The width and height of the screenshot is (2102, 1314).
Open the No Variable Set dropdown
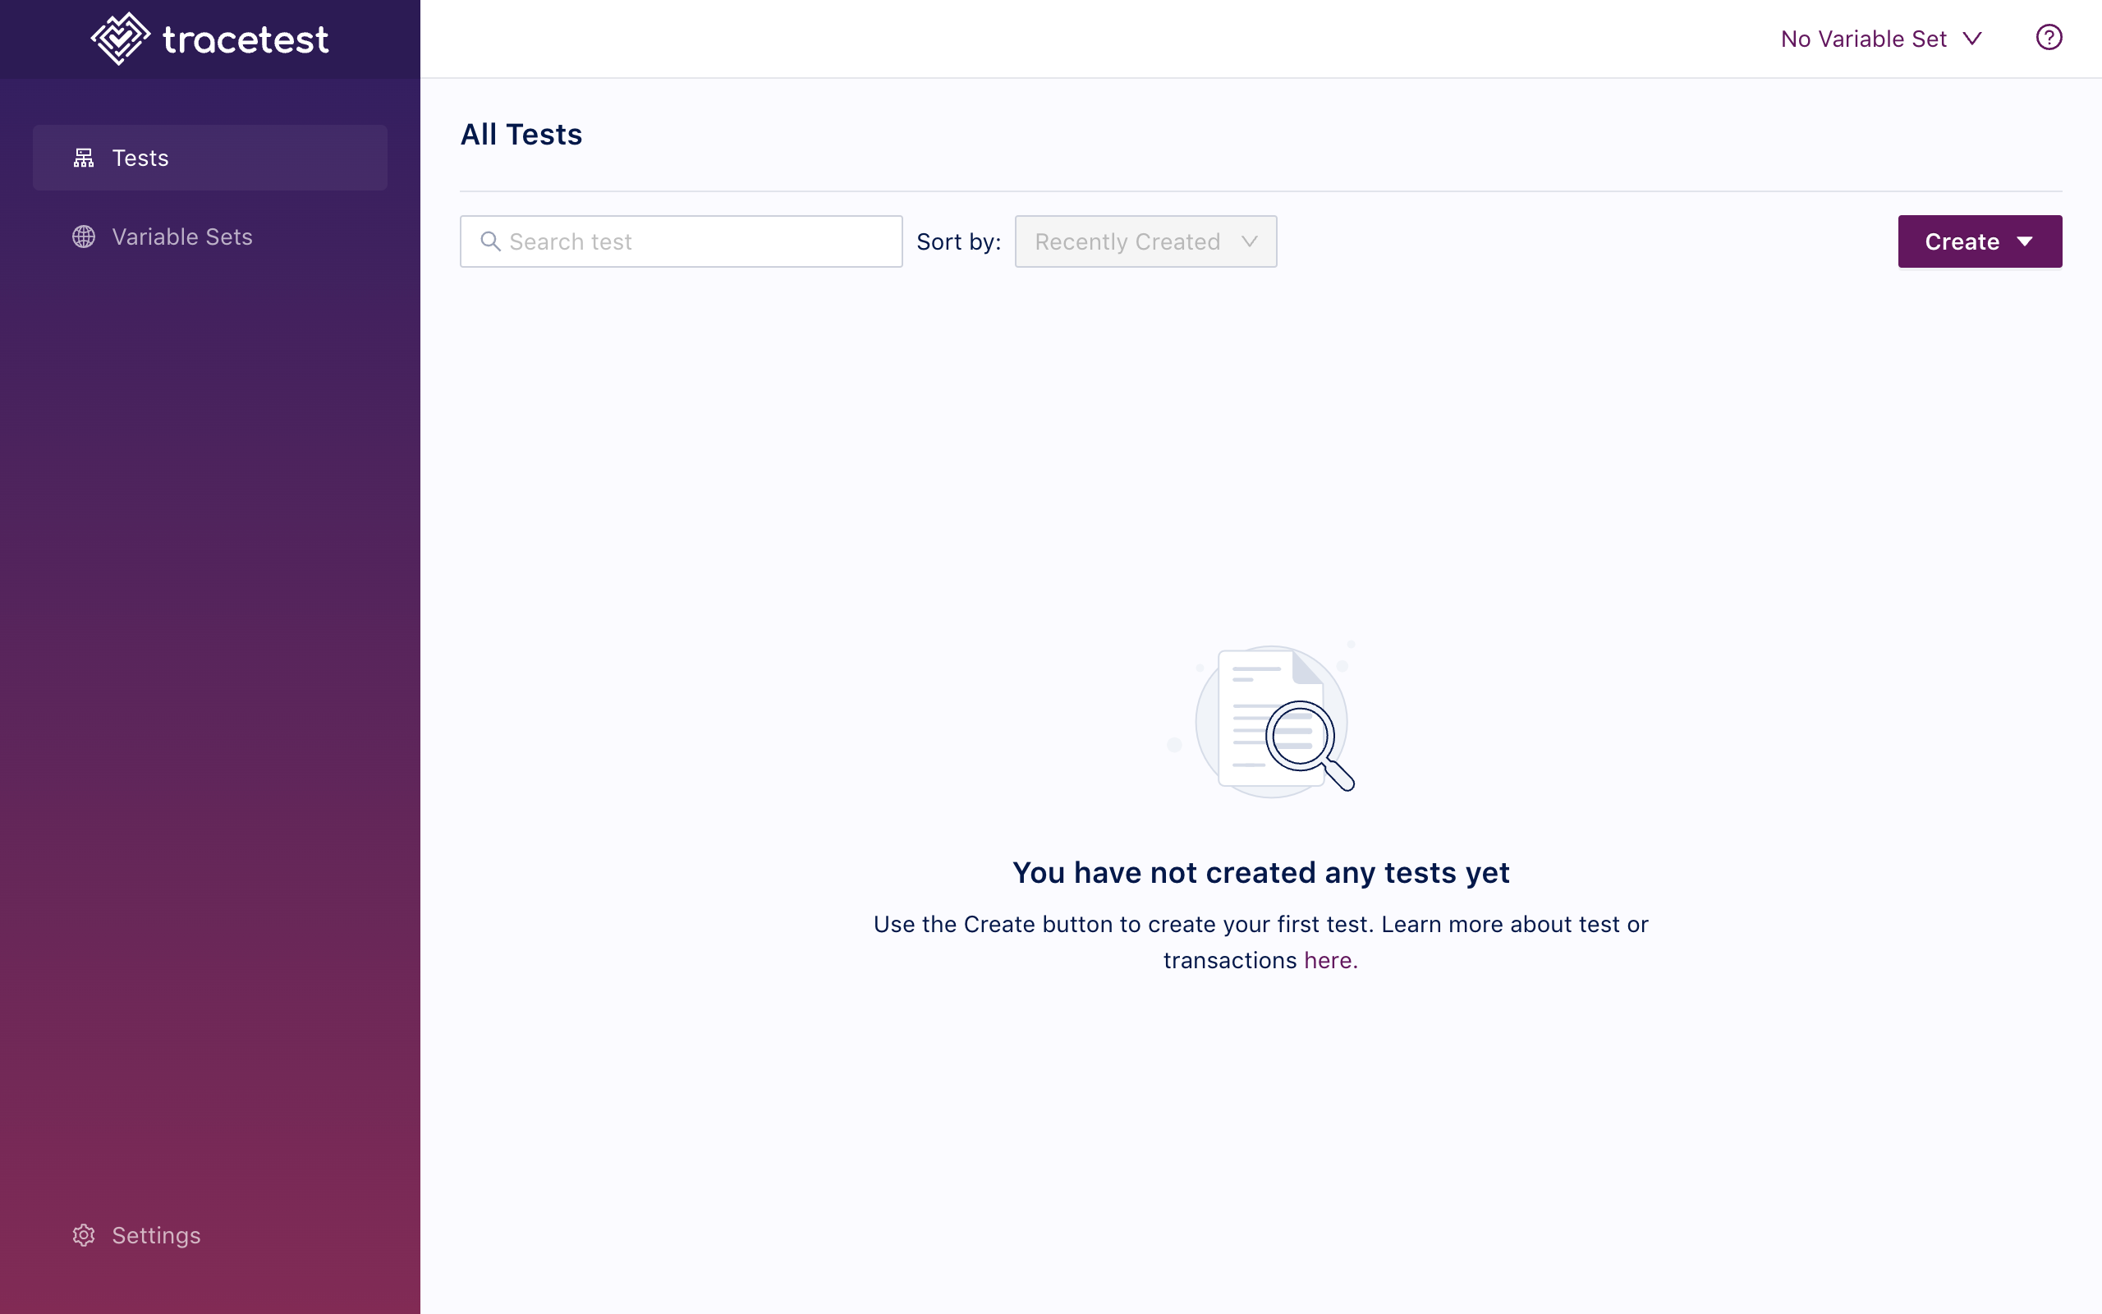1879,38
